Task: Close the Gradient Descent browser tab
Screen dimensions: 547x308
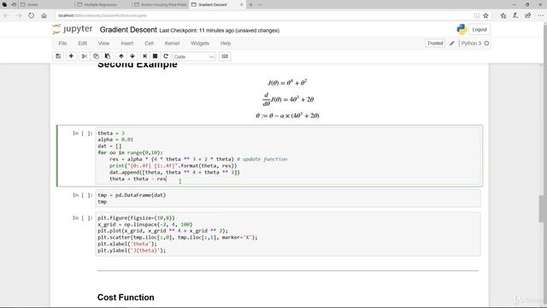Action: click(241, 5)
